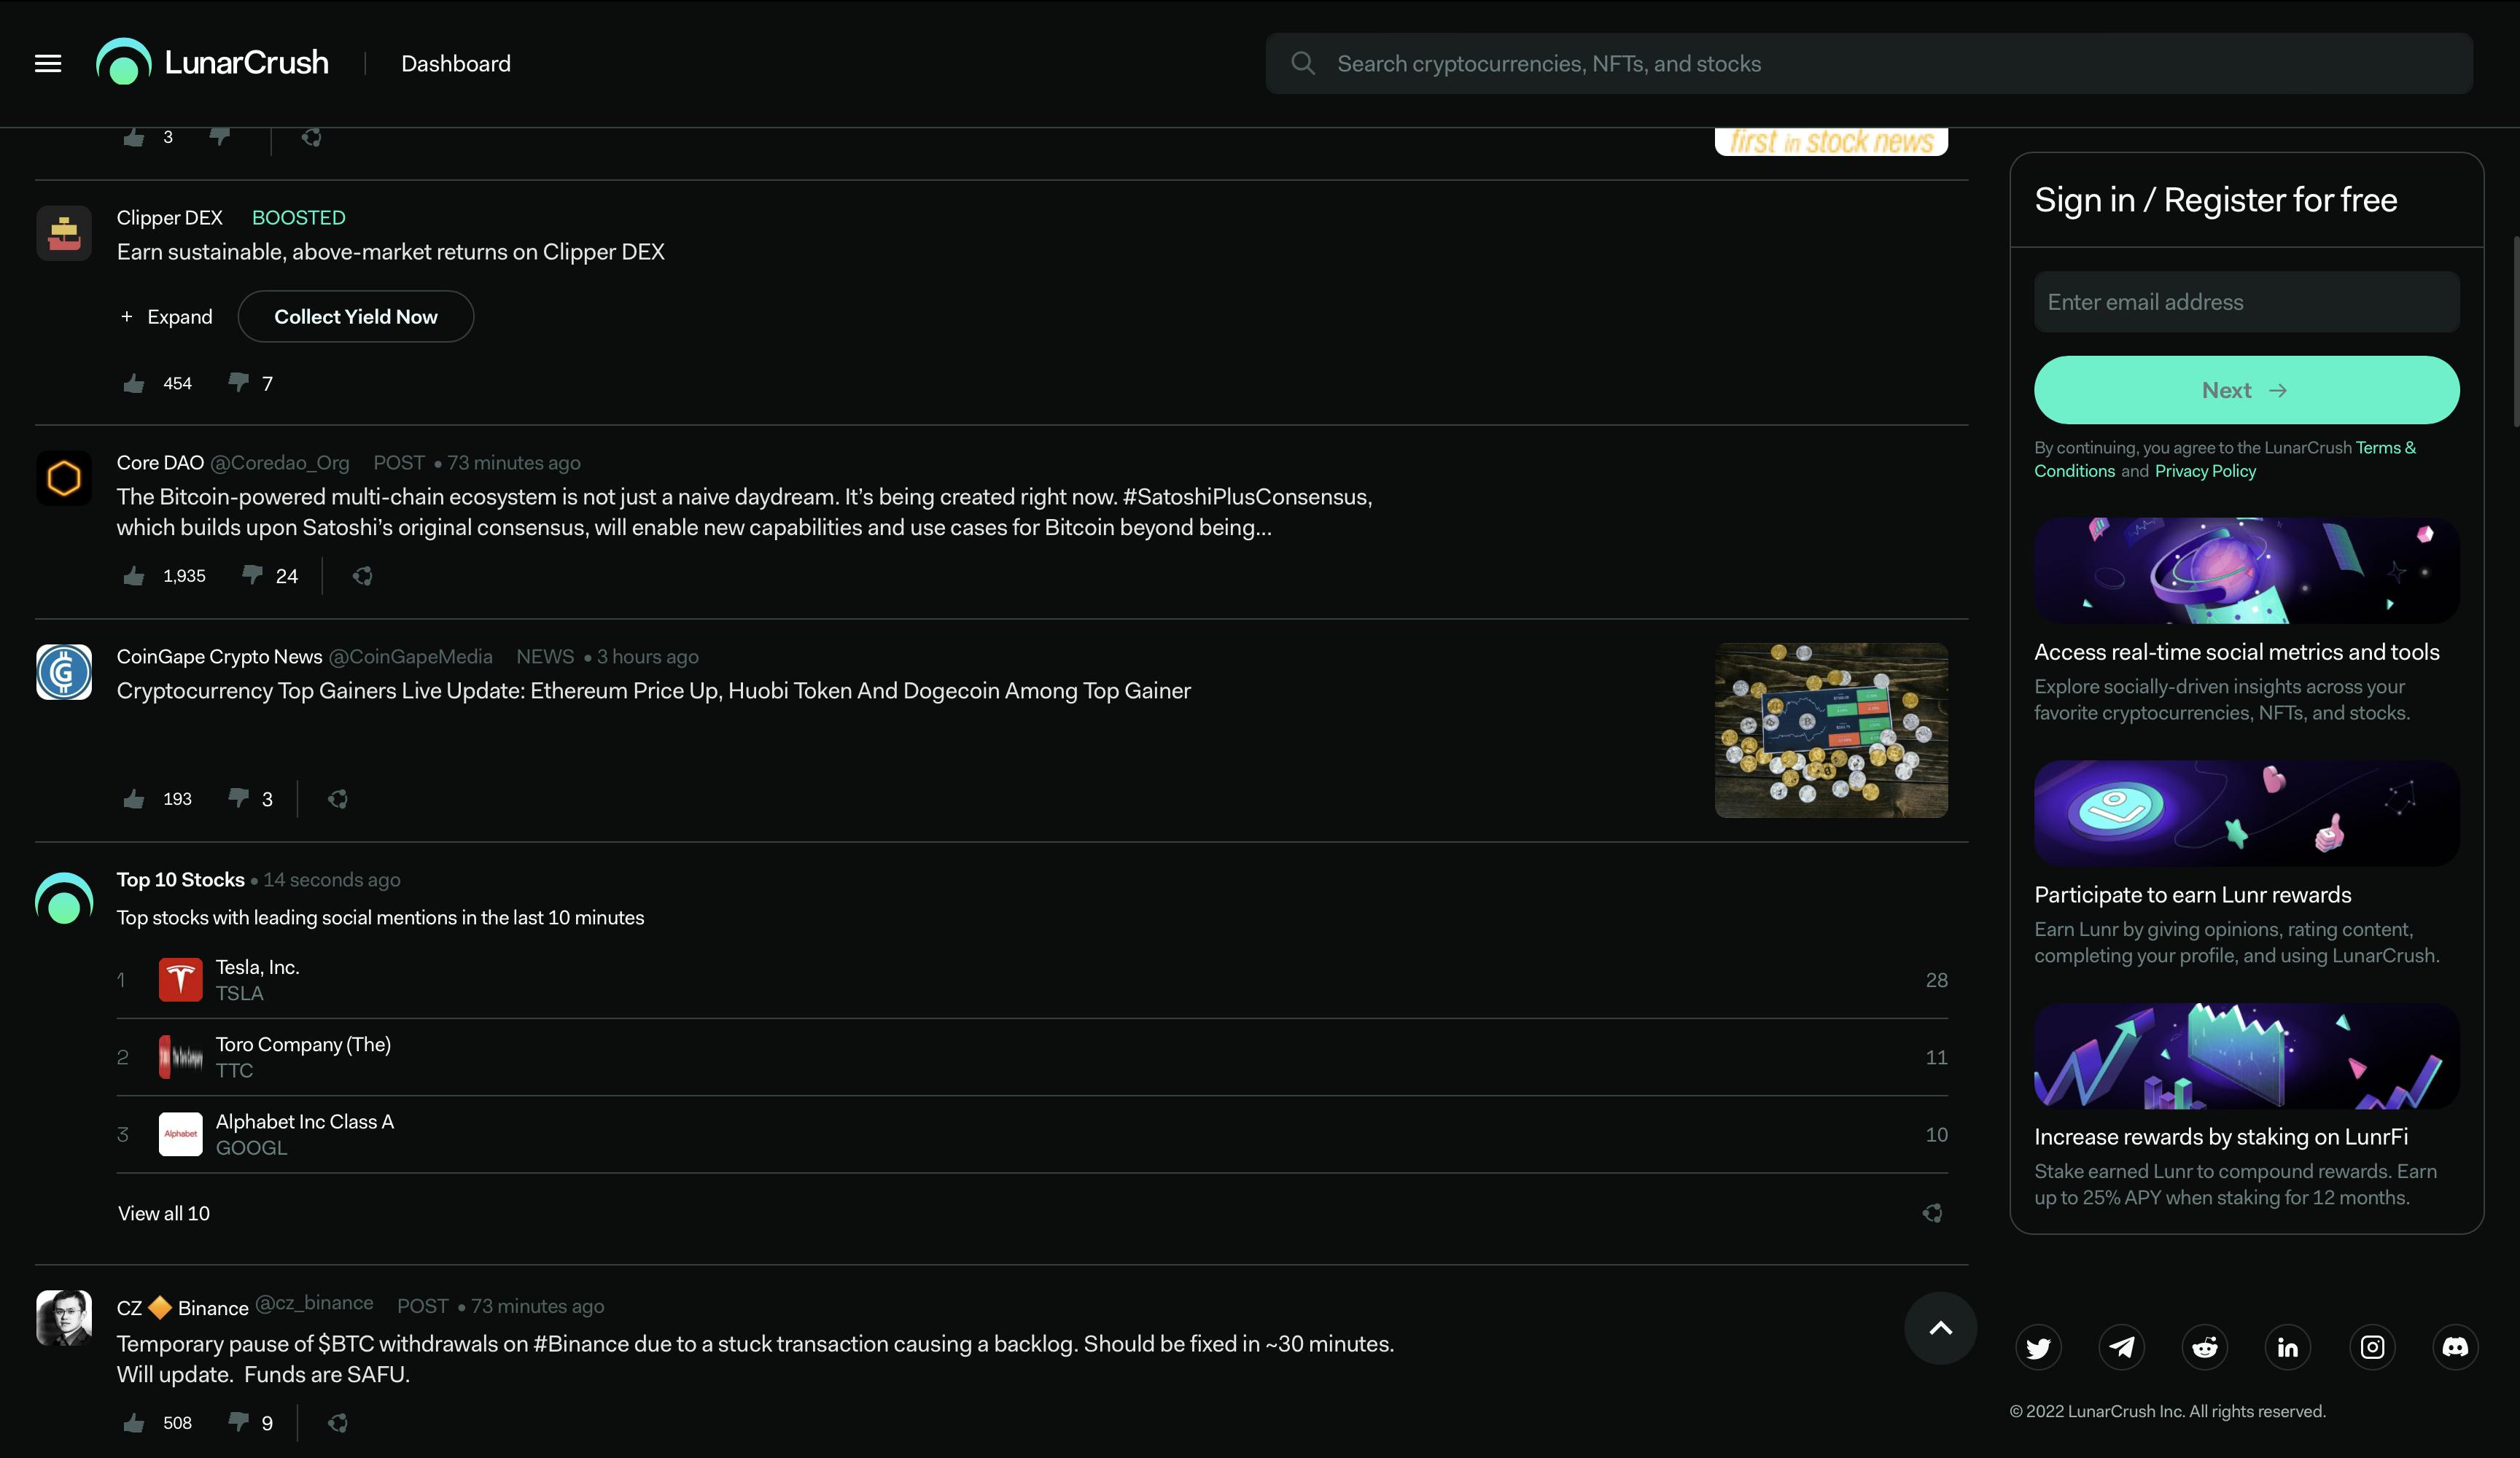Open @Coredao_Org handle link
This screenshot has height=1458, width=2520.
click(x=280, y=463)
